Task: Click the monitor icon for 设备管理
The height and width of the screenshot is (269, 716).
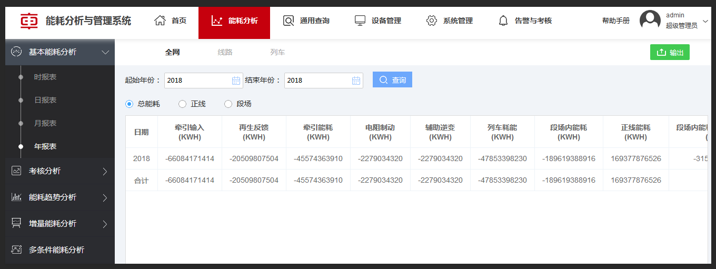Action: pyautogui.click(x=360, y=21)
